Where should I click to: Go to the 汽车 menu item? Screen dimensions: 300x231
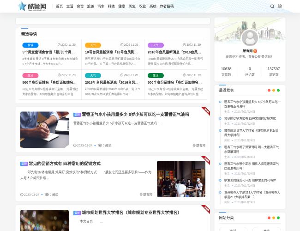tap(101, 6)
